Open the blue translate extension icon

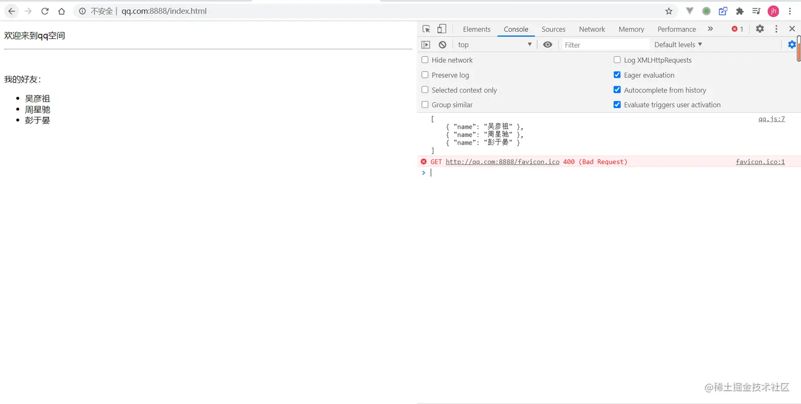(x=723, y=11)
